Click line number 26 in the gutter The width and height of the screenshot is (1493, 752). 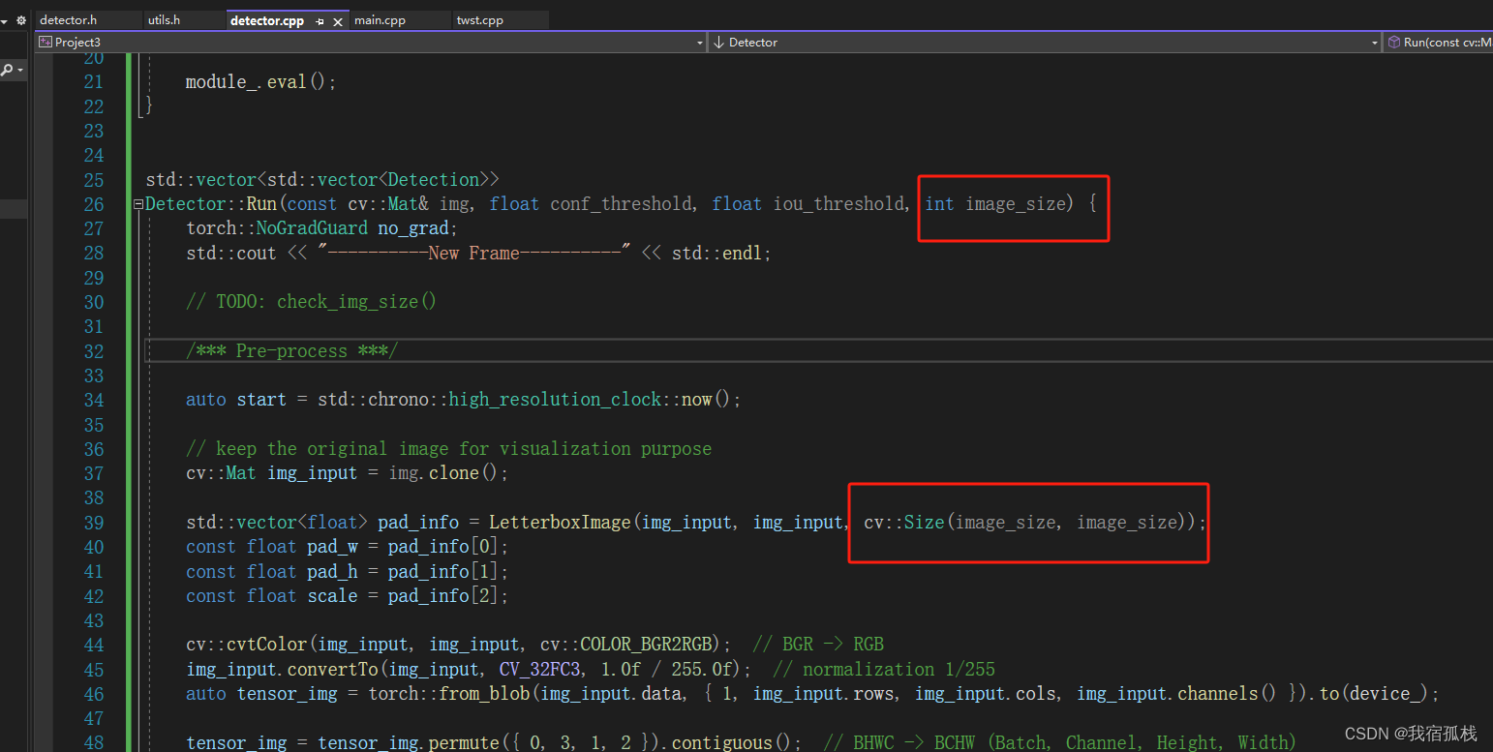tap(94, 204)
